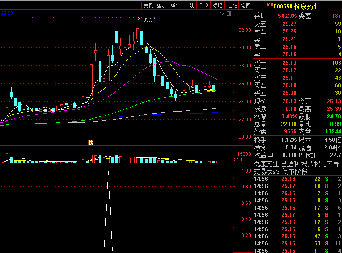
Task: Select 买四 price 25.10
Action: pyautogui.click(x=290, y=85)
